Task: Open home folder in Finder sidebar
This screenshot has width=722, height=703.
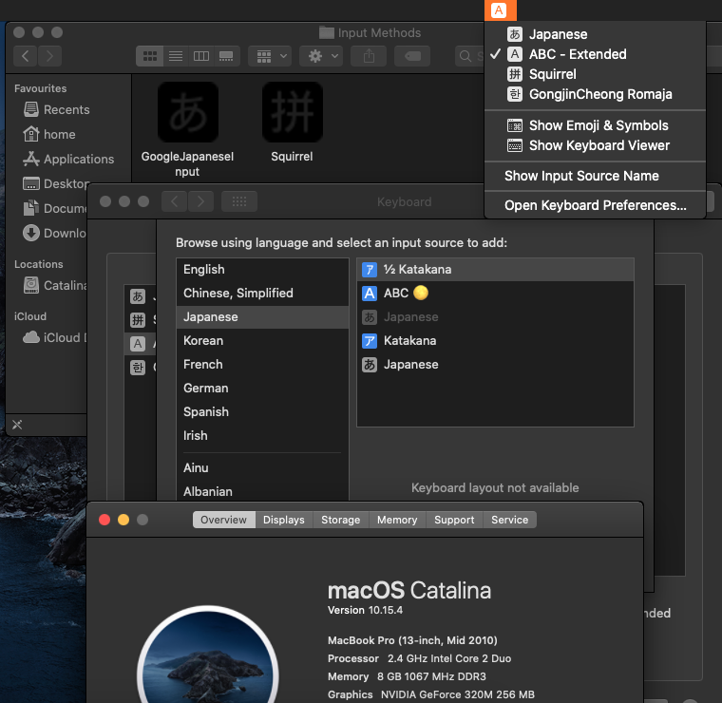Action: (49, 135)
